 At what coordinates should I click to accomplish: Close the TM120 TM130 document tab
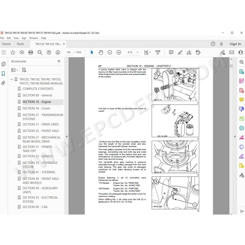(64, 44)
